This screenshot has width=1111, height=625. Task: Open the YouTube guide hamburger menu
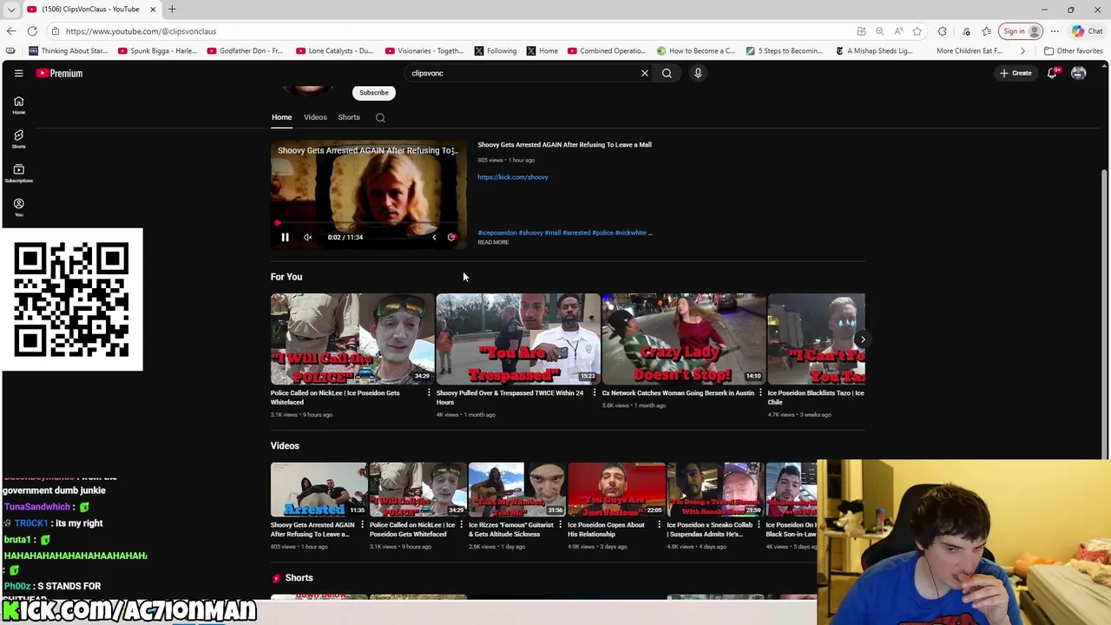[x=18, y=73]
